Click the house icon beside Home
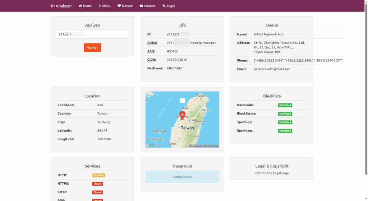Screen dimensions: 368x201 pos(80,6)
